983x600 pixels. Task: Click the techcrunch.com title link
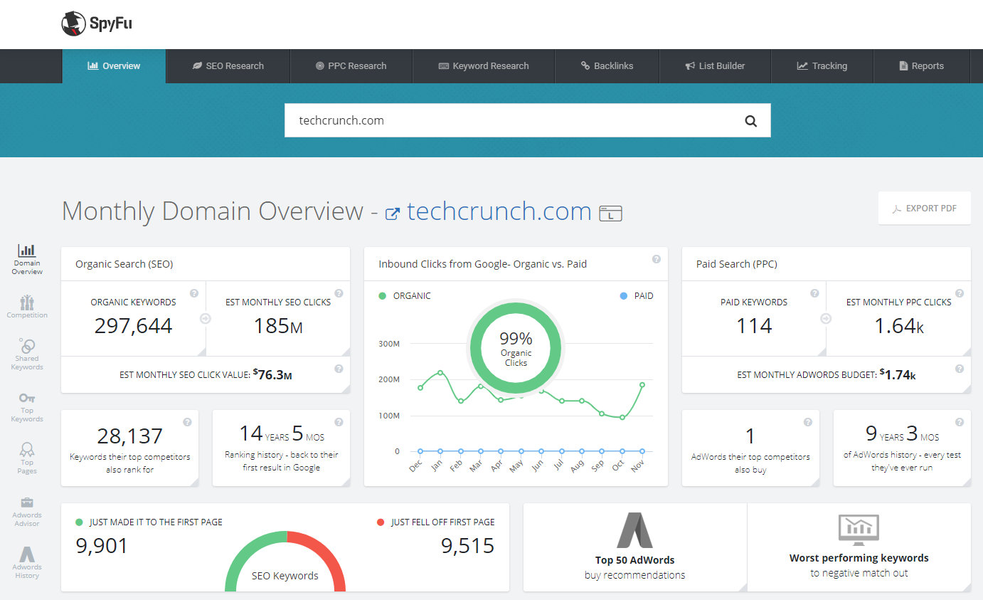[x=499, y=211]
